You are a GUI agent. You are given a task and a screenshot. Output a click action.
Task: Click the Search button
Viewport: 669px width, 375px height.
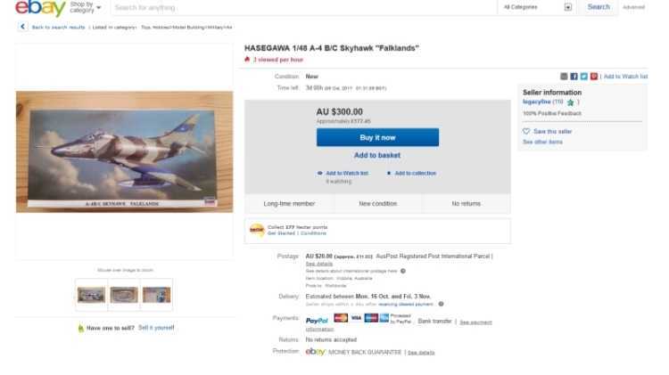(x=599, y=7)
